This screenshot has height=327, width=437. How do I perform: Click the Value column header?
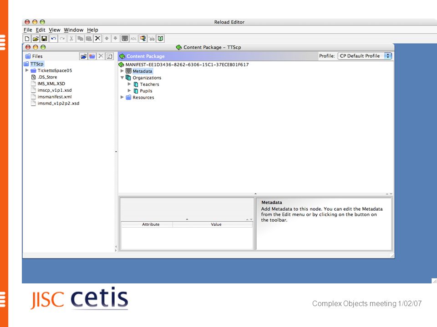(213, 224)
